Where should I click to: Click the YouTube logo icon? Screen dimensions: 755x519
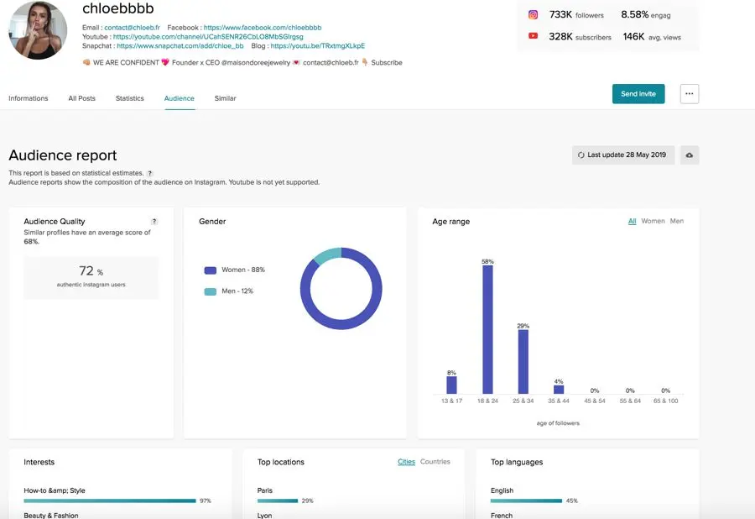(533, 36)
